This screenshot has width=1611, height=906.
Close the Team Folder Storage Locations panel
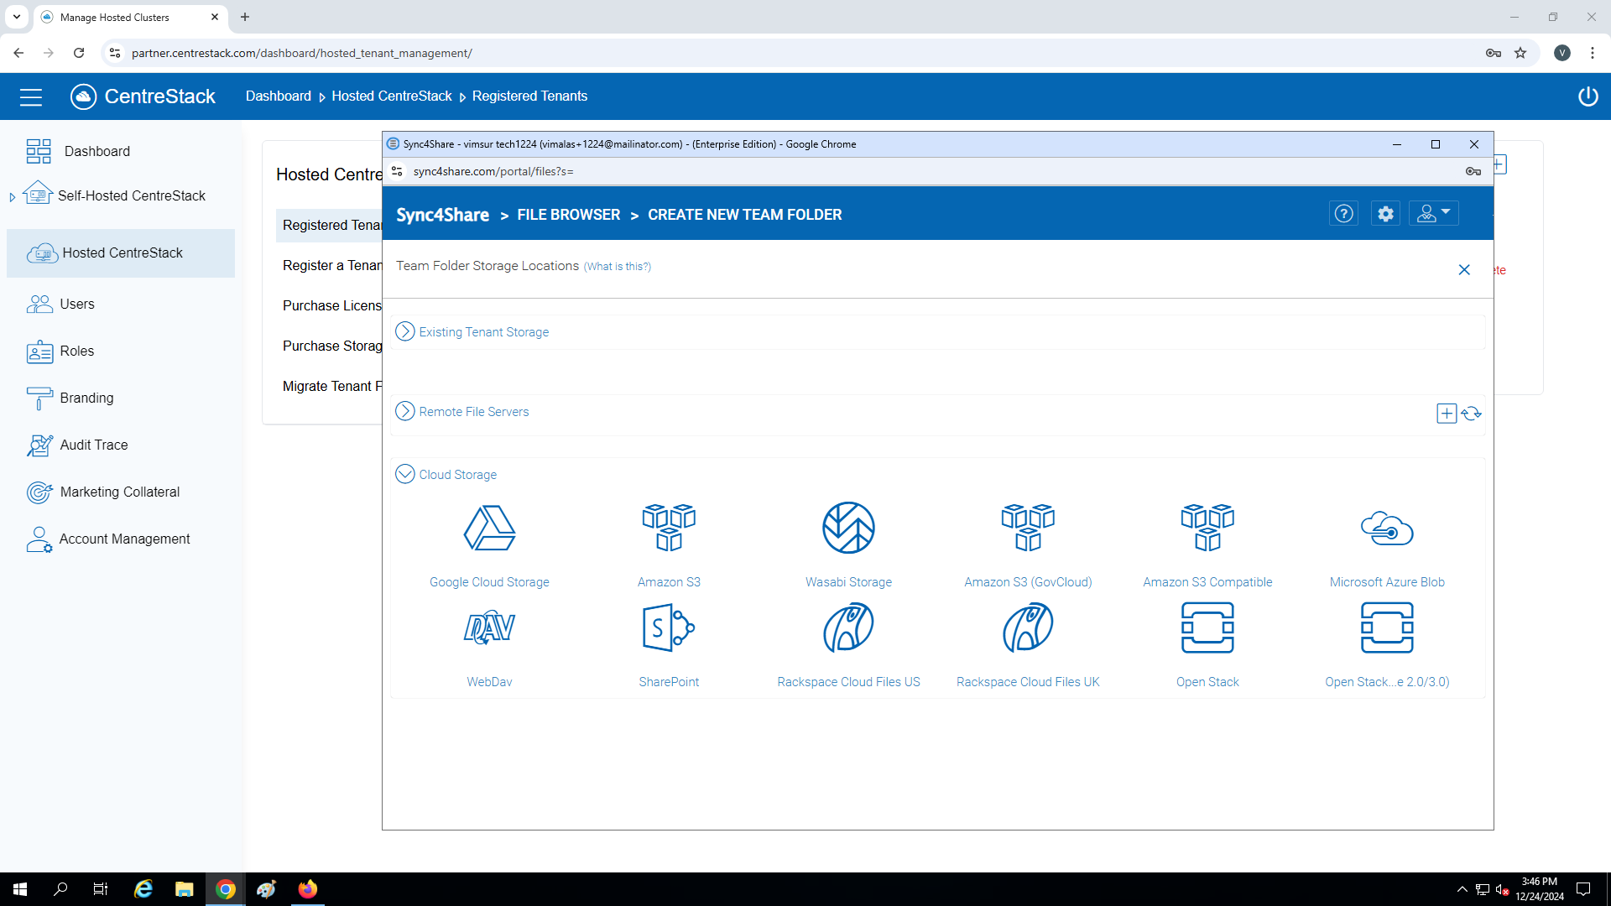(1464, 269)
